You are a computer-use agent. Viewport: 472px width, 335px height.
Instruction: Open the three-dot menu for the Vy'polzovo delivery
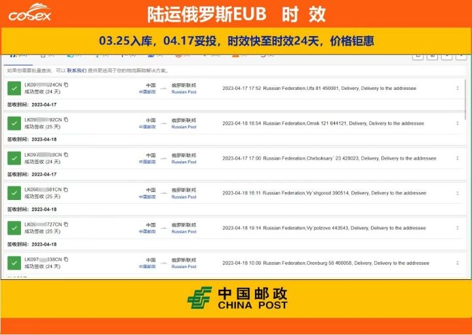click(458, 228)
